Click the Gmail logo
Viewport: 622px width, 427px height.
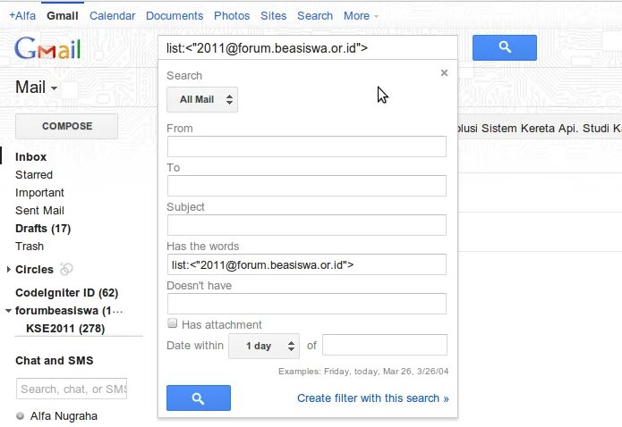point(47,48)
